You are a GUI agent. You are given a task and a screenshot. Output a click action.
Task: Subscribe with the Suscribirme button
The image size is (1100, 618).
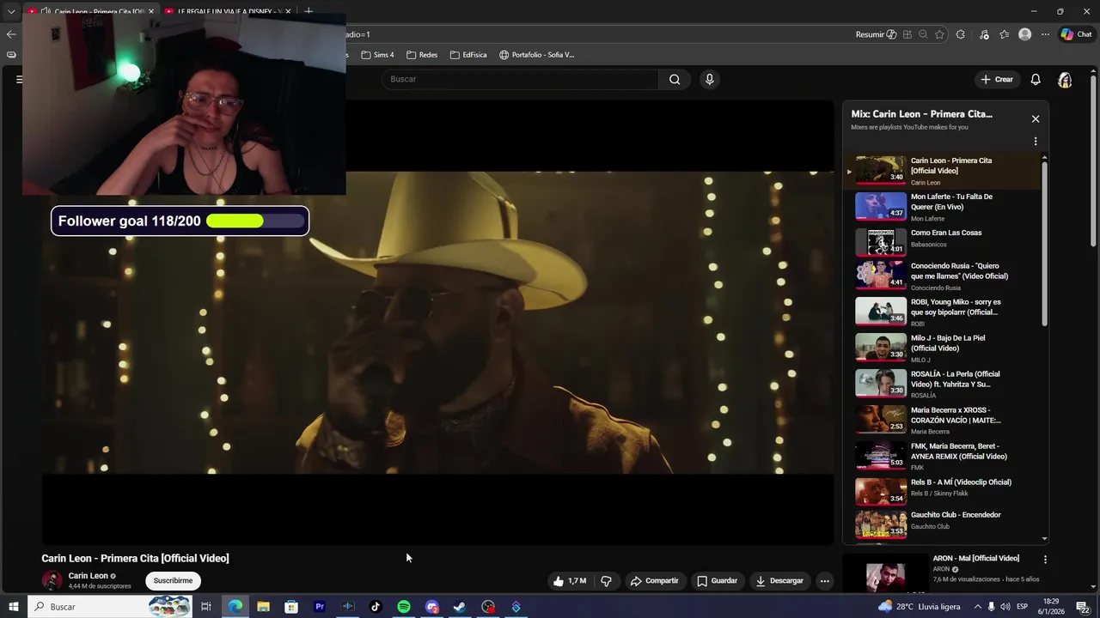(x=173, y=581)
